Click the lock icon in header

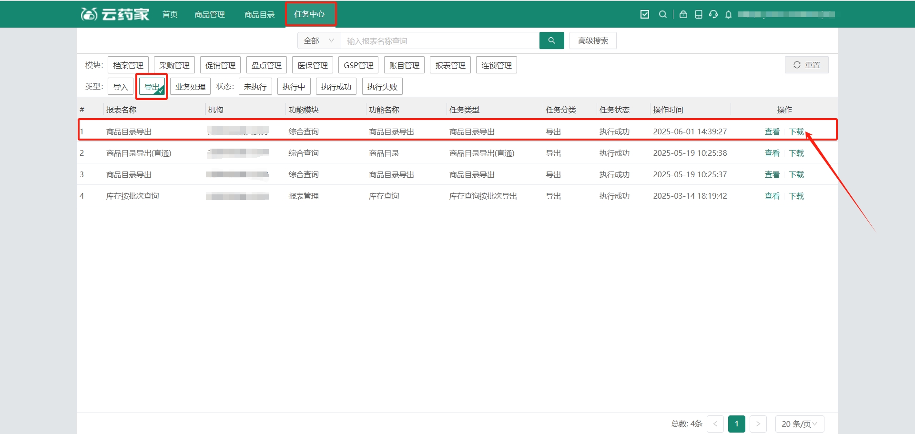(683, 14)
